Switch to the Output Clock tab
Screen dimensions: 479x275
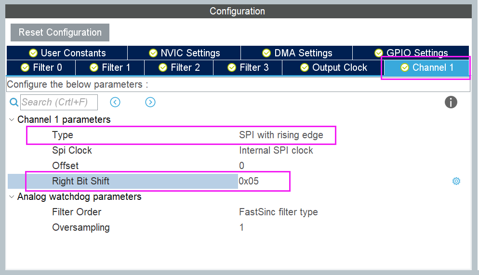click(x=333, y=67)
